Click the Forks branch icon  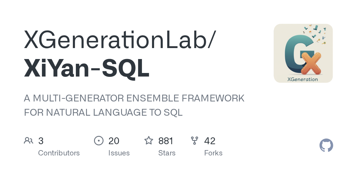coord(195,141)
